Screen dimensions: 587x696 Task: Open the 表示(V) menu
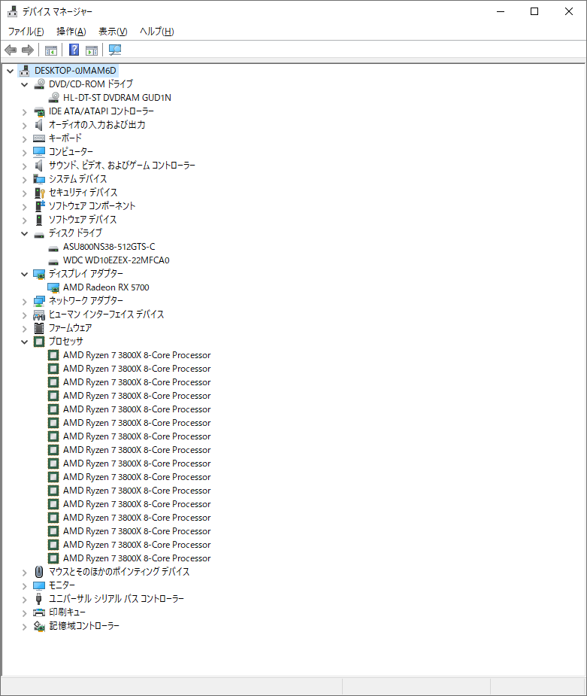[x=113, y=32]
